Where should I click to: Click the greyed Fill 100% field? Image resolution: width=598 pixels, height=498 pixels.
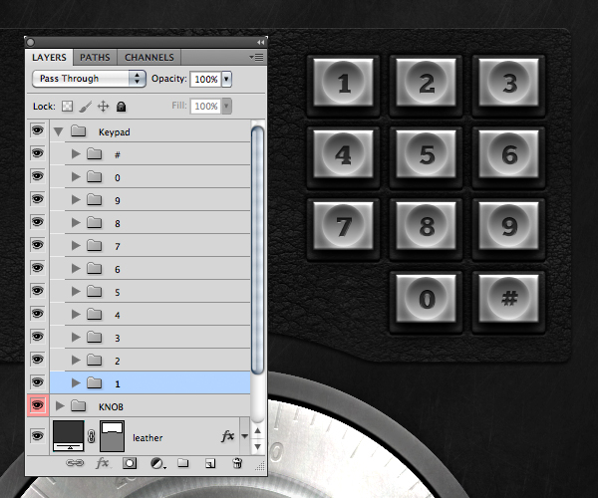point(206,106)
